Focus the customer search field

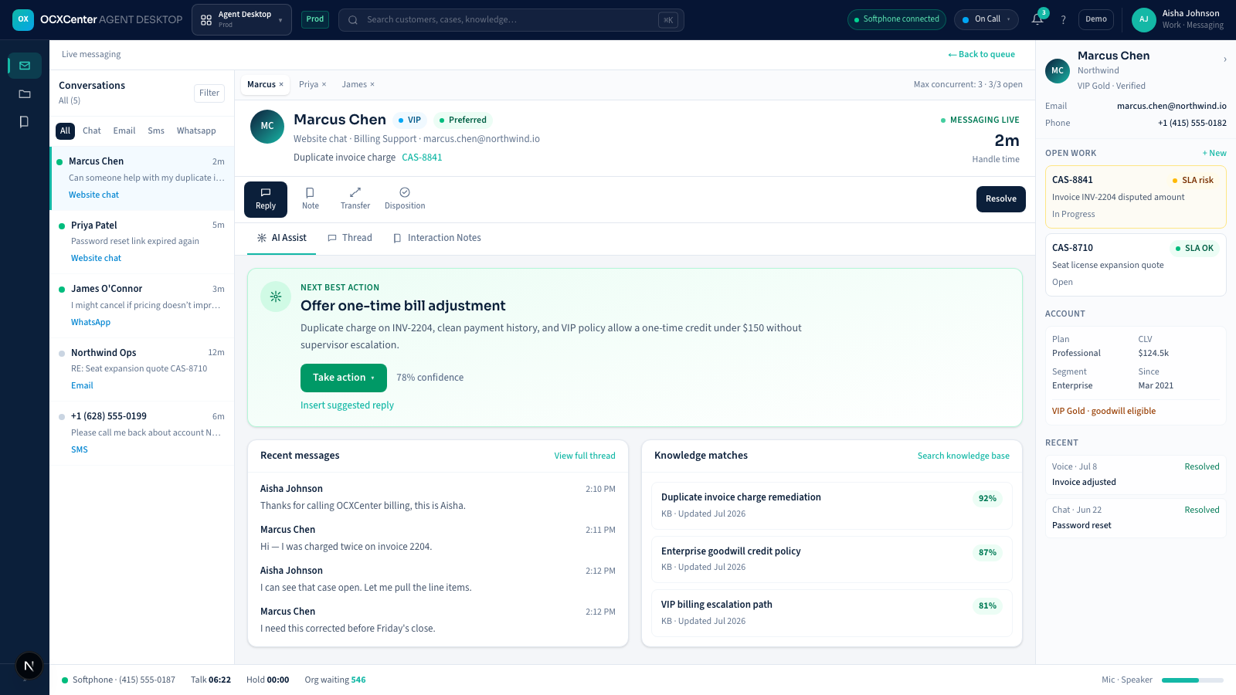511,20
